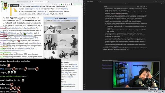Open 'readable prose size' link
This screenshot has height=93, width=165.
pyautogui.click(x=31, y=9)
